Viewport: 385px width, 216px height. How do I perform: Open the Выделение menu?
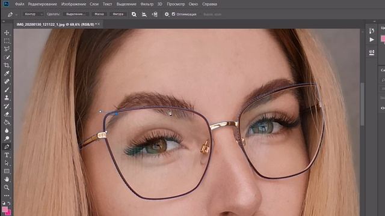tap(126, 4)
